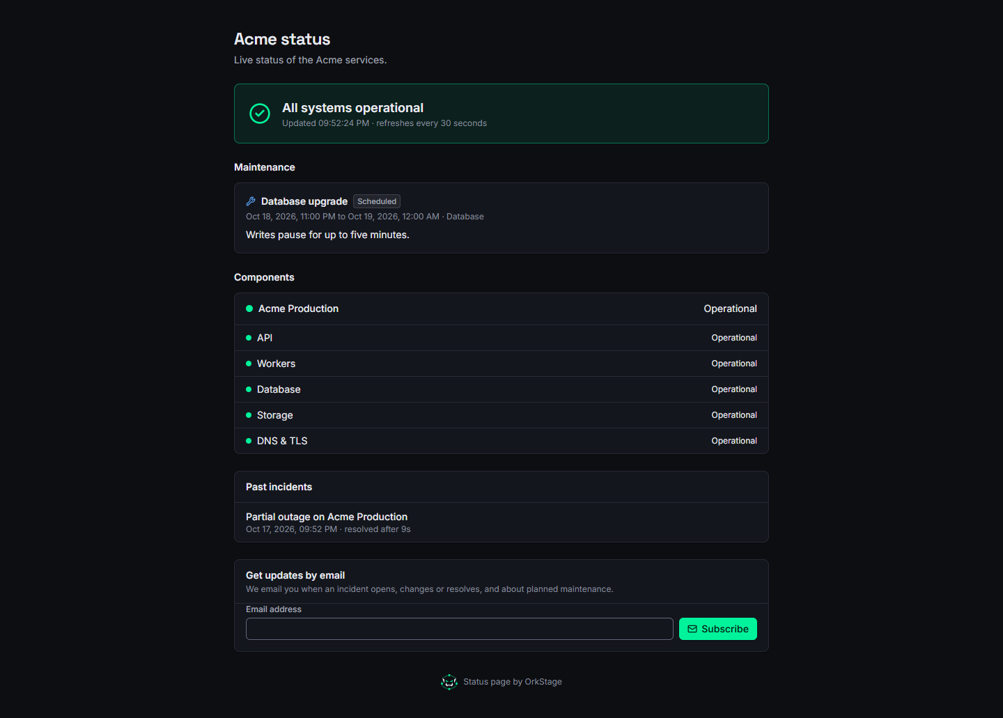This screenshot has width=1003, height=718.
Task: Focus the Email address input field
Action: click(x=460, y=629)
